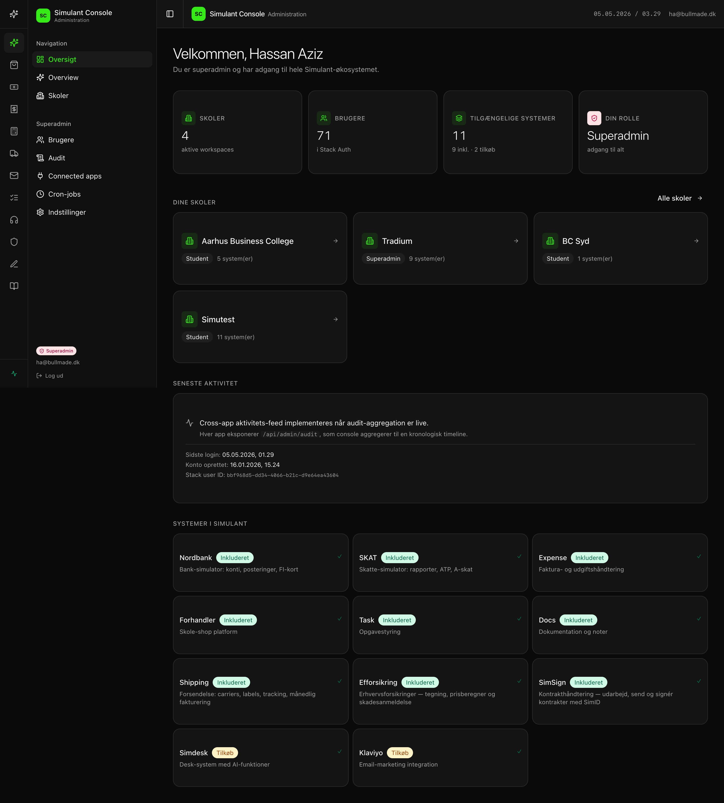Image resolution: width=724 pixels, height=803 pixels.
Task: Click the Superadmin role badge on Tradium
Action: pyautogui.click(x=383, y=259)
